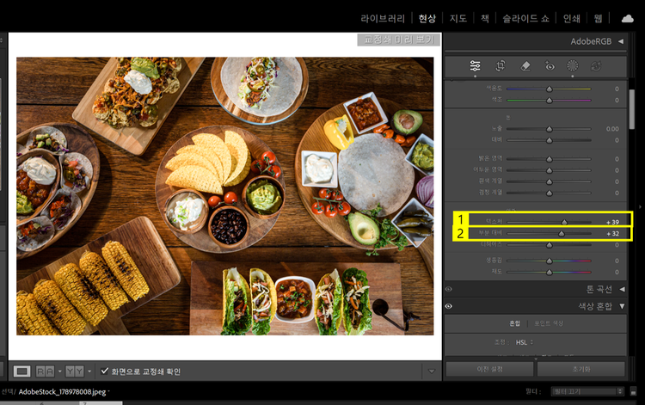Click the greyed-out rotating arrows icon in the tool strip

click(596, 66)
